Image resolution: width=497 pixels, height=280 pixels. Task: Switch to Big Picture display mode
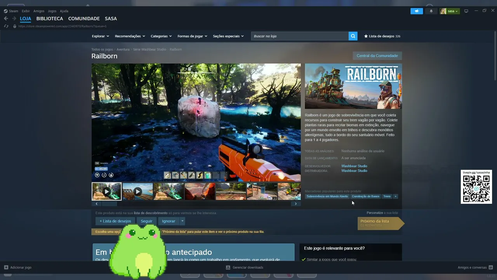(x=466, y=11)
